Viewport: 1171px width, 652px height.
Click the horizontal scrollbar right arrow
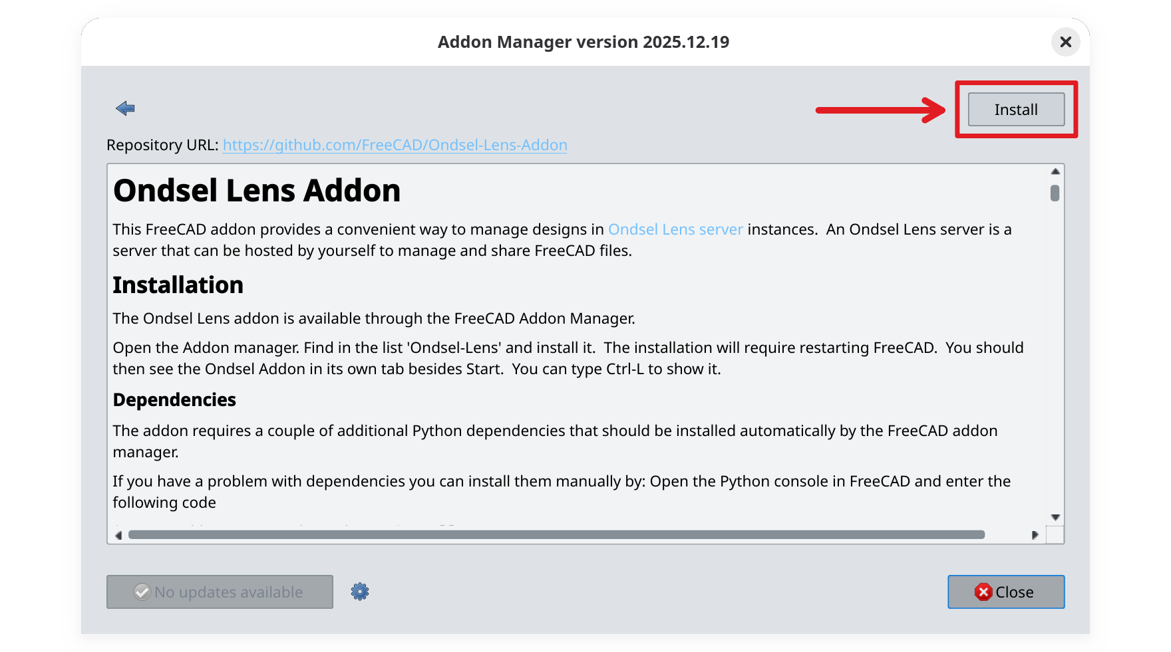pos(1035,535)
